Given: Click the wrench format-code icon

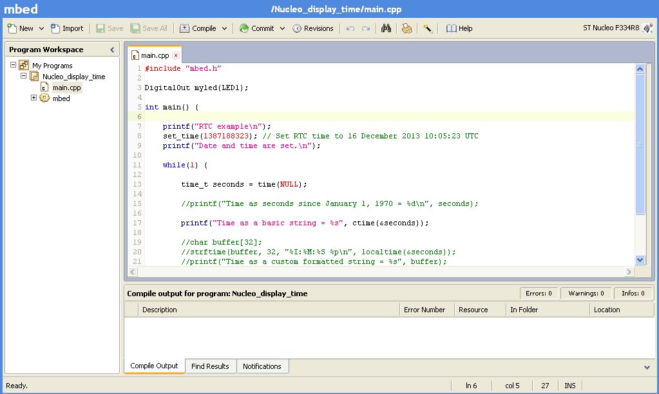Looking at the screenshot, I should coord(428,28).
